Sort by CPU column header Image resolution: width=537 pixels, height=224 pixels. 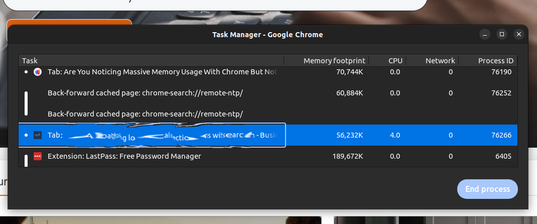pos(387,61)
